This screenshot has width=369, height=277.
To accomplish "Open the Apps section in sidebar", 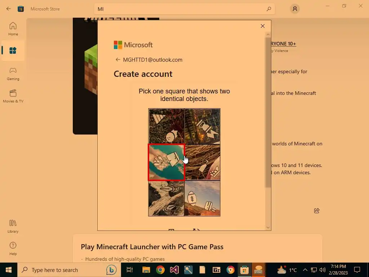I will point(13,50).
